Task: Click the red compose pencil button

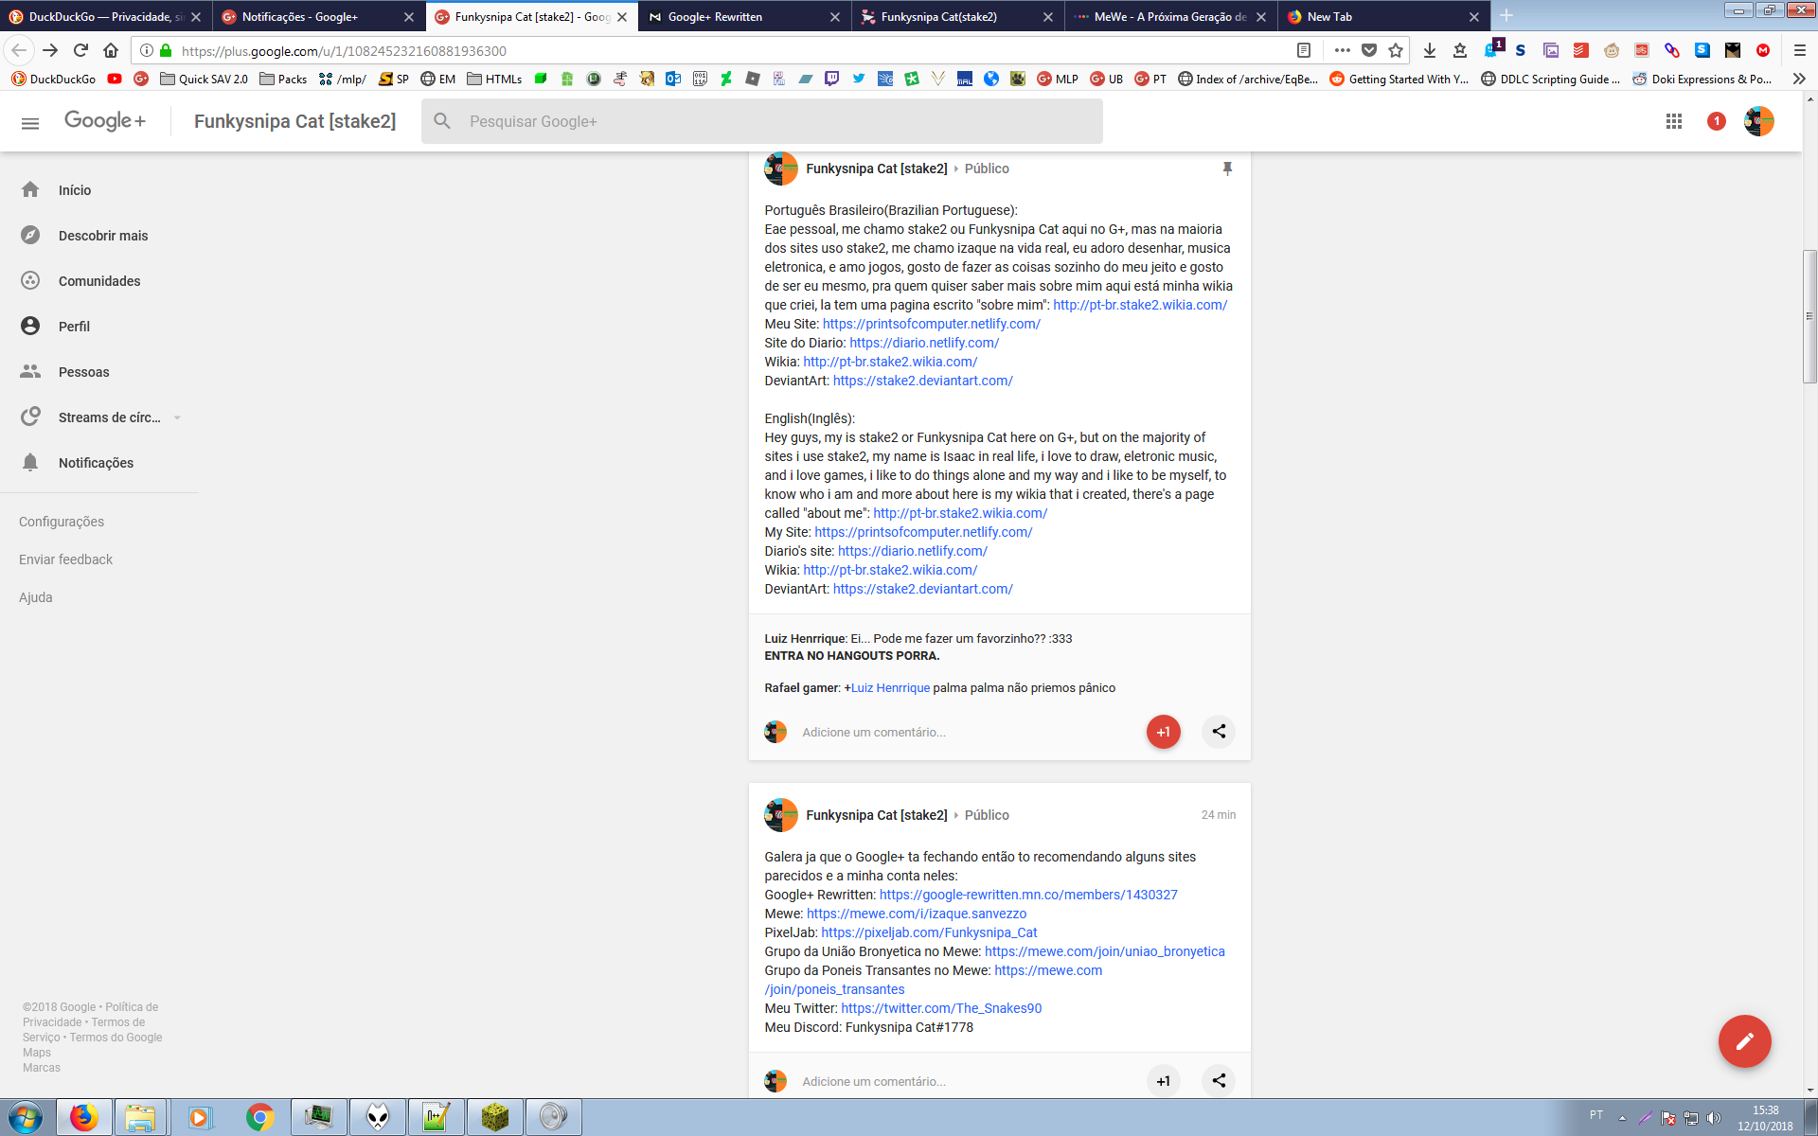Action: click(x=1744, y=1041)
